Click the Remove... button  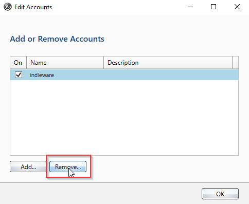(68, 166)
